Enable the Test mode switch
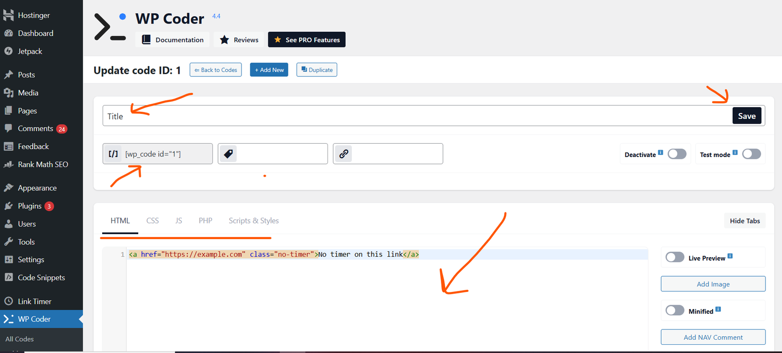The width and height of the screenshot is (782, 353). coord(751,154)
